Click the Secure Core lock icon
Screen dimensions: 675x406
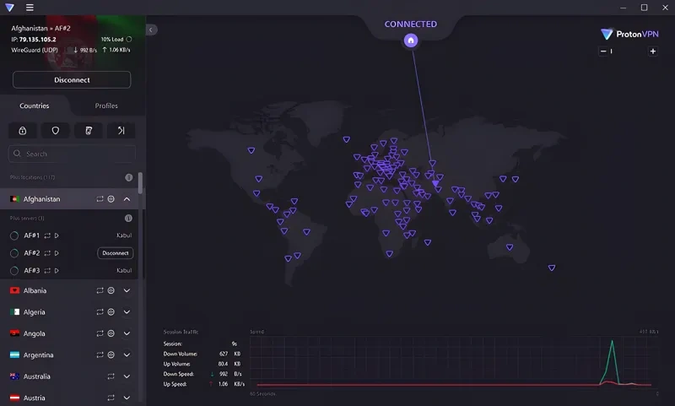tap(21, 130)
